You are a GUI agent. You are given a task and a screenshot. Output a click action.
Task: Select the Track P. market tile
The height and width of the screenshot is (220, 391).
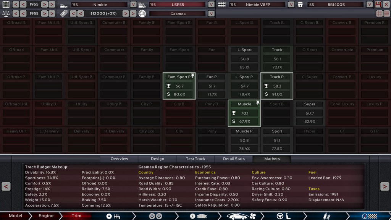(277, 86)
